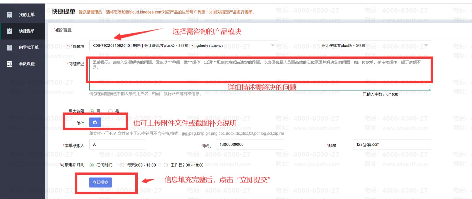Go to the 参数设置 menu label
Screen dimensions: 472x199
coord(26,64)
